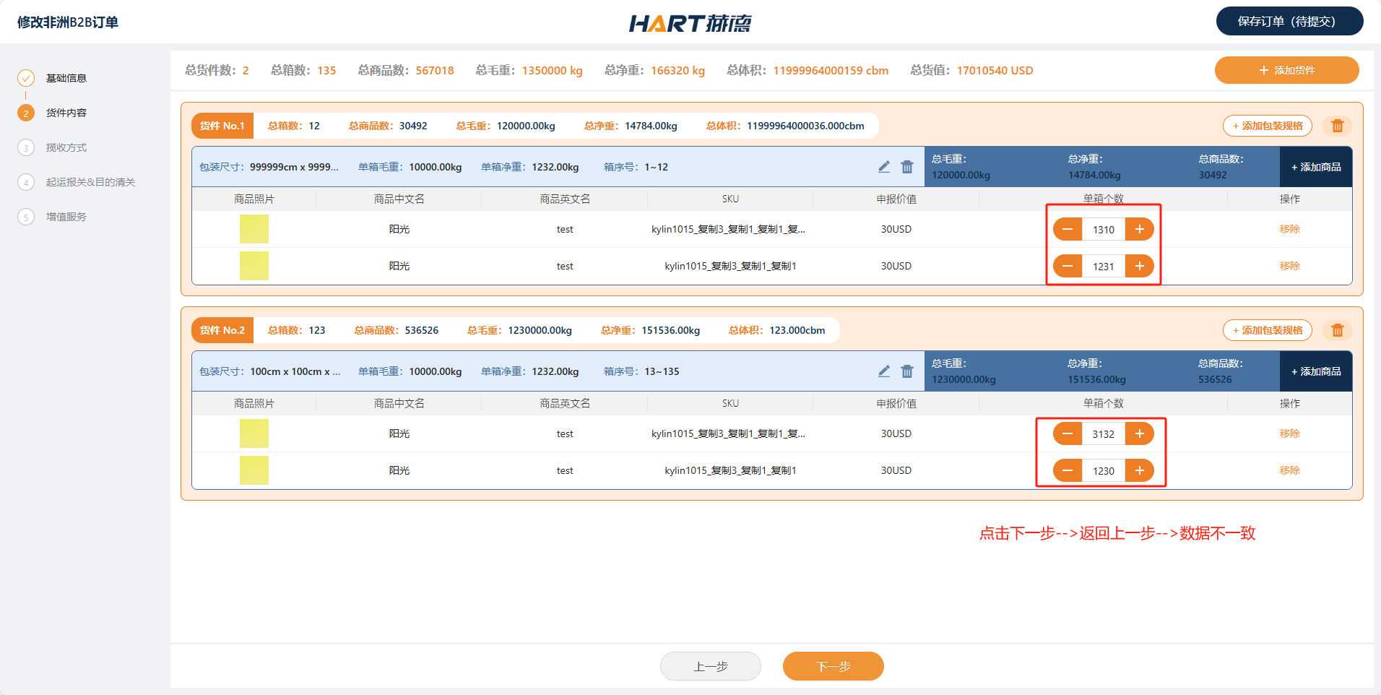The image size is (1381, 695).
Task: Click the 1310 quantity input field
Action: [1103, 229]
